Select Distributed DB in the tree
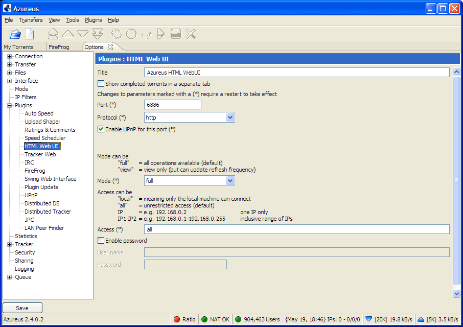463x327 pixels. point(42,203)
